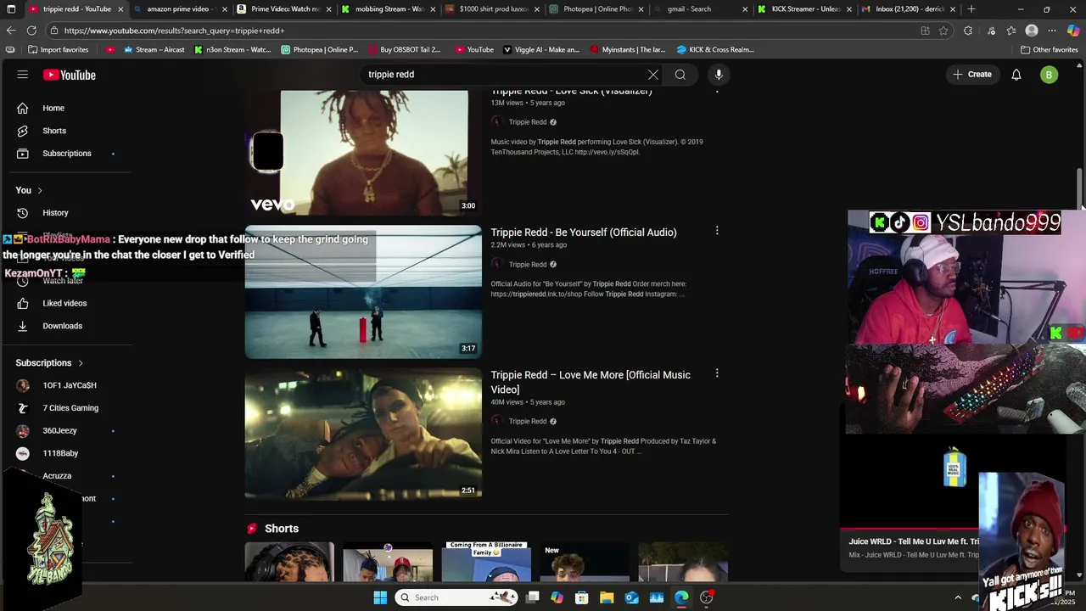This screenshot has height=611, width=1086.
Task: Open Task View from the taskbar
Action: click(x=533, y=597)
